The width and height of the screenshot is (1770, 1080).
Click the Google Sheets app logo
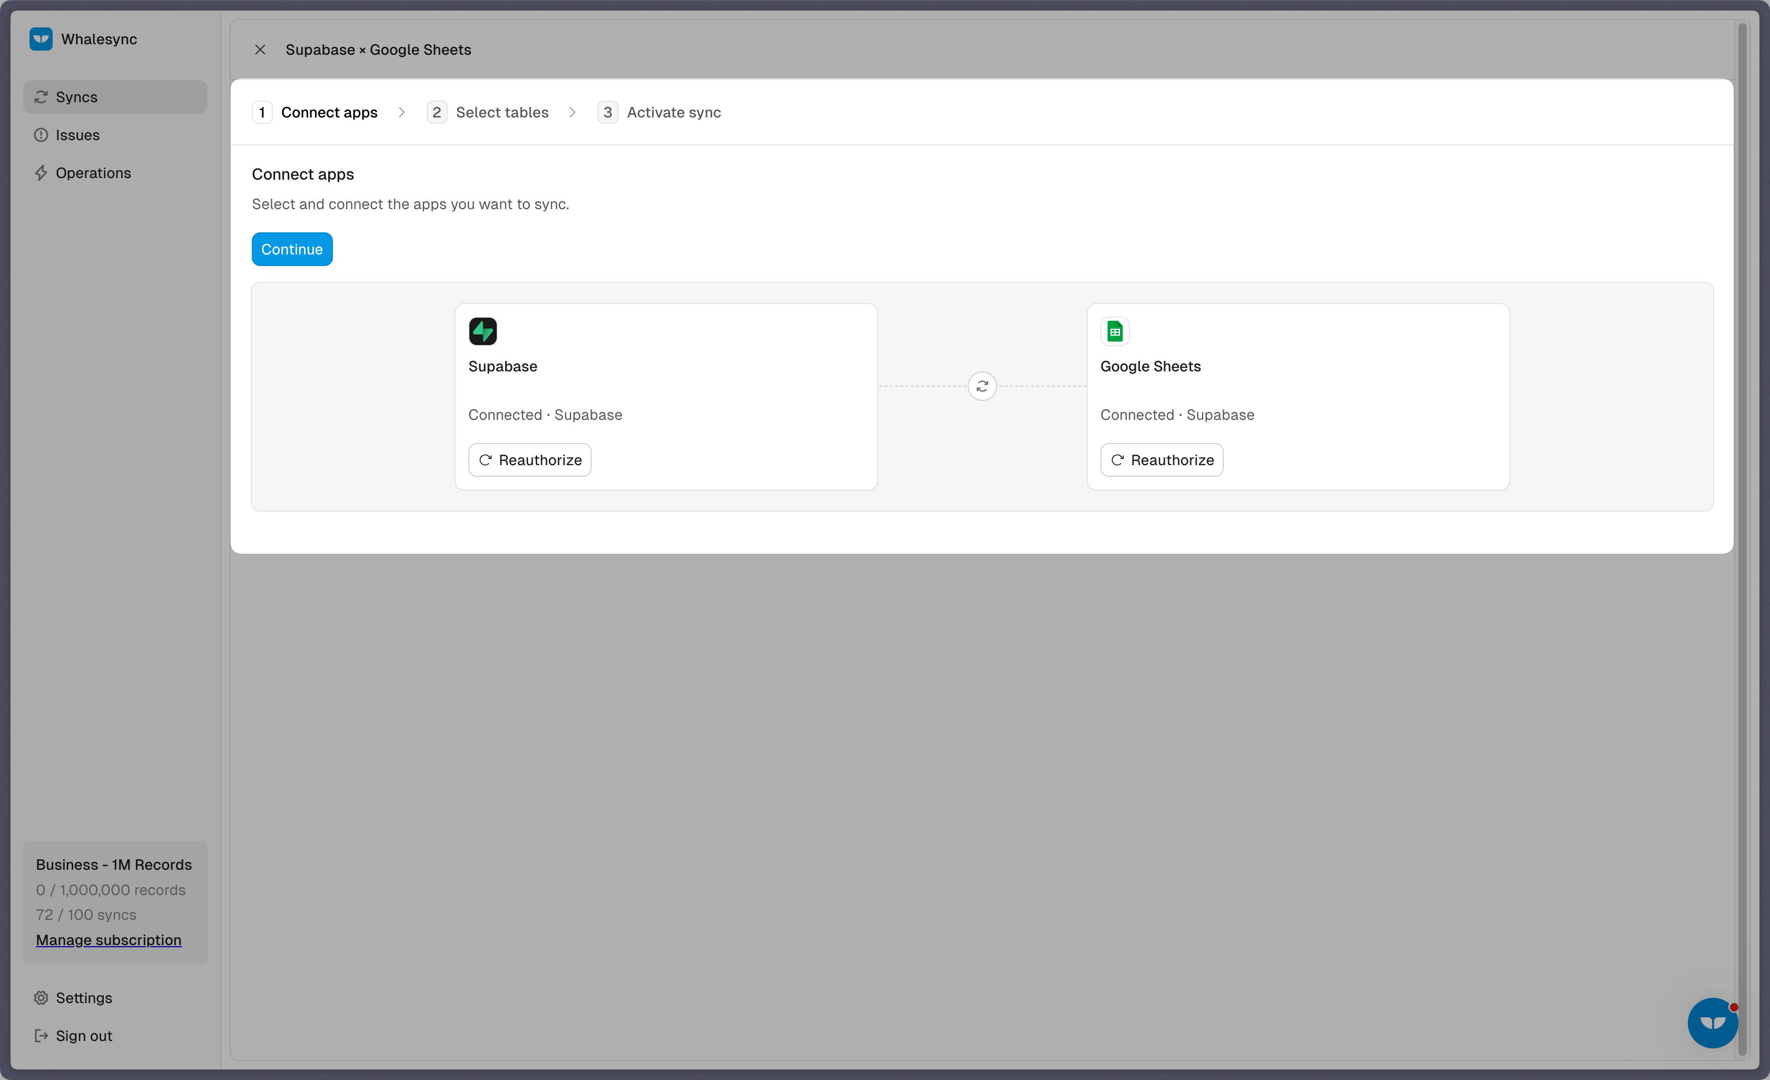coord(1115,331)
